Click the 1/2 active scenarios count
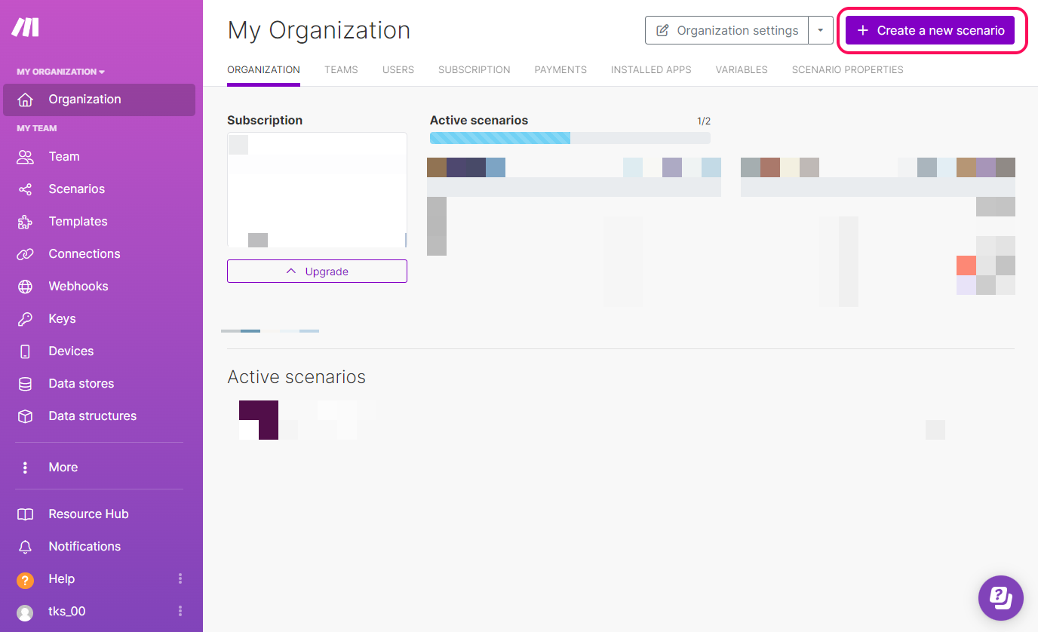The image size is (1038, 632). [704, 121]
